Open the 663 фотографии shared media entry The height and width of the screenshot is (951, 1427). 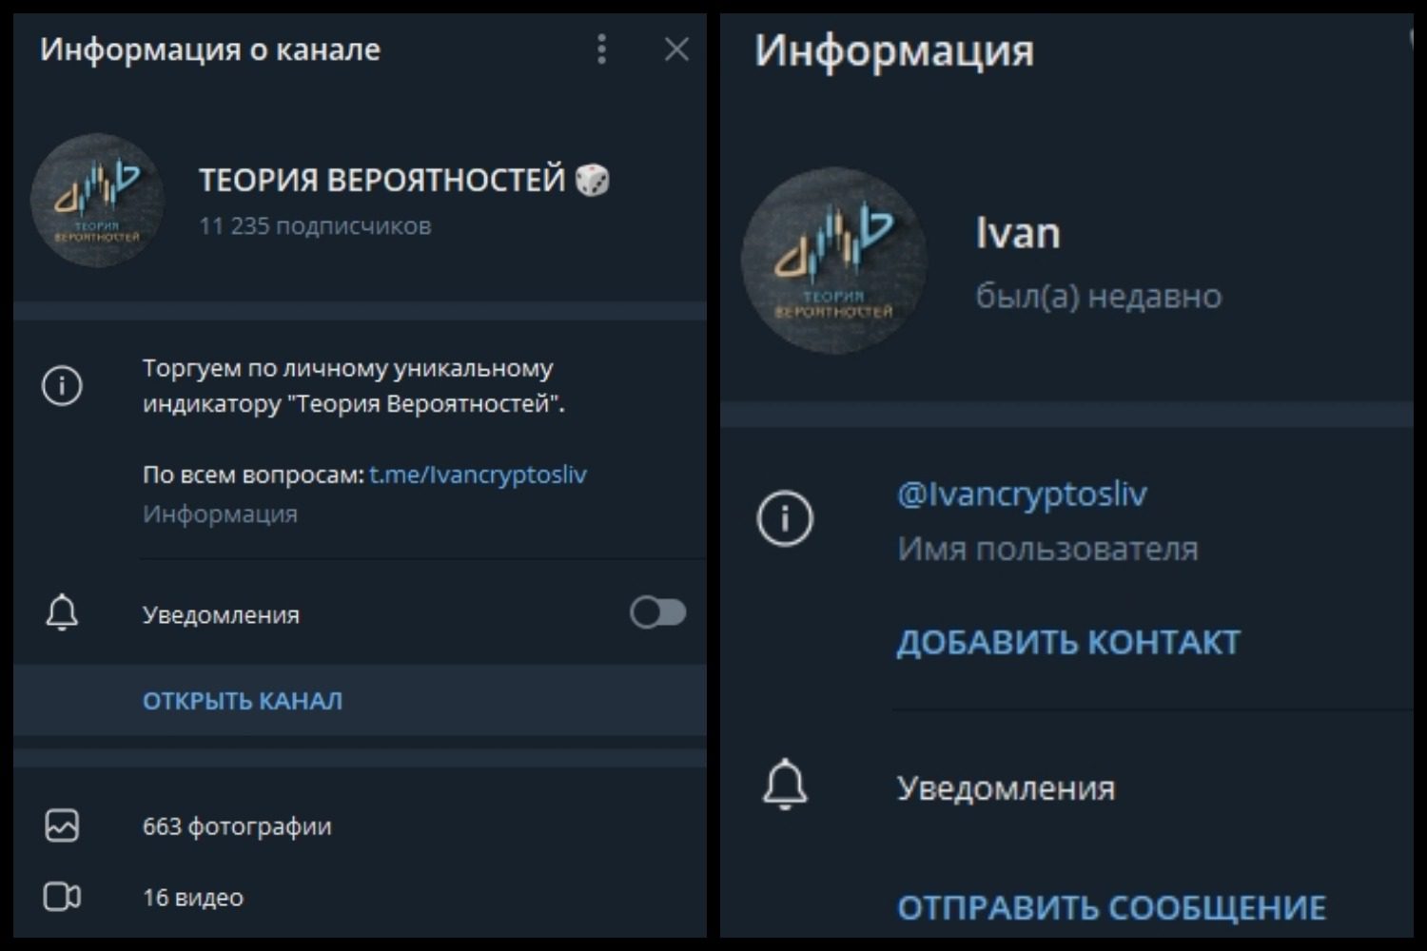[x=360, y=825]
